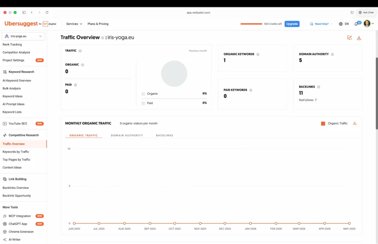The width and height of the screenshot is (378, 244).
Task: Click the AI Writer sparkle icon
Action: click(4, 240)
